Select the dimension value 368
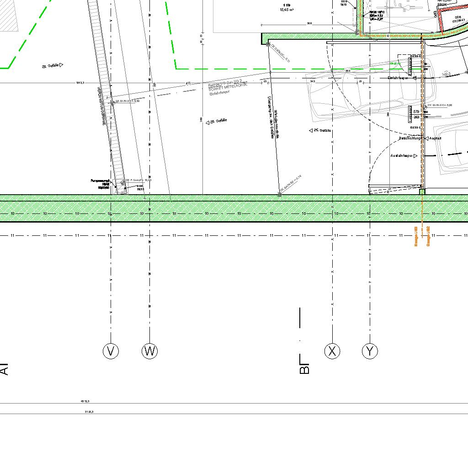The width and height of the screenshot is (468, 468). (309, 23)
